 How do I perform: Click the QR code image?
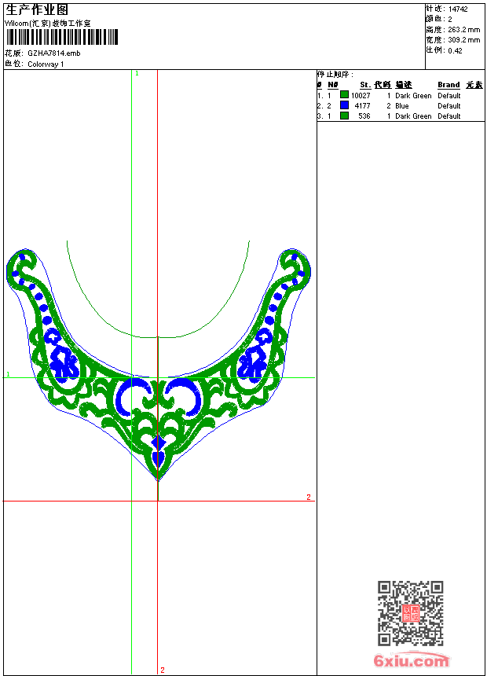[410, 614]
